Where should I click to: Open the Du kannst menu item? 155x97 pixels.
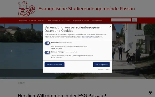[x=66, y=20]
